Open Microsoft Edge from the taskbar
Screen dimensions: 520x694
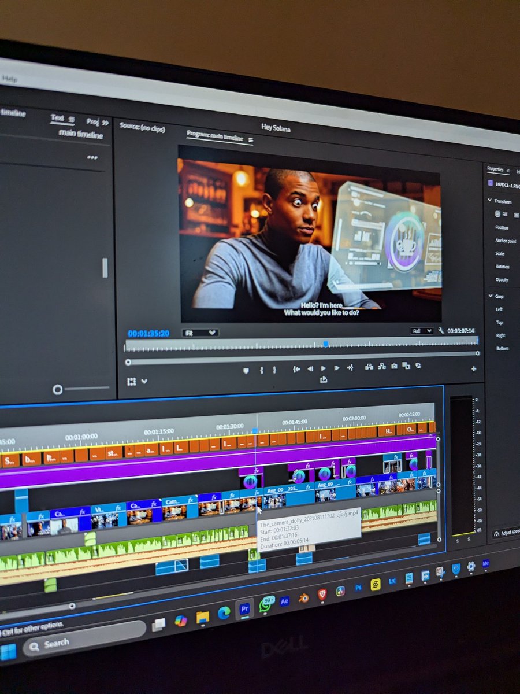pyautogui.click(x=224, y=613)
